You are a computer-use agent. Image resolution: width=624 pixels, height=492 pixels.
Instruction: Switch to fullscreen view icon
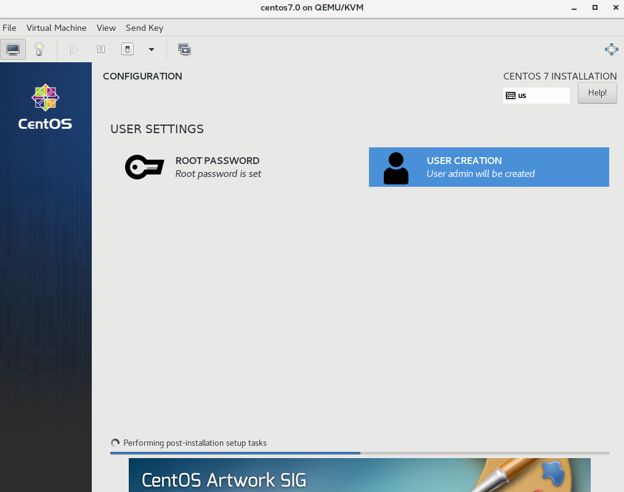611,49
